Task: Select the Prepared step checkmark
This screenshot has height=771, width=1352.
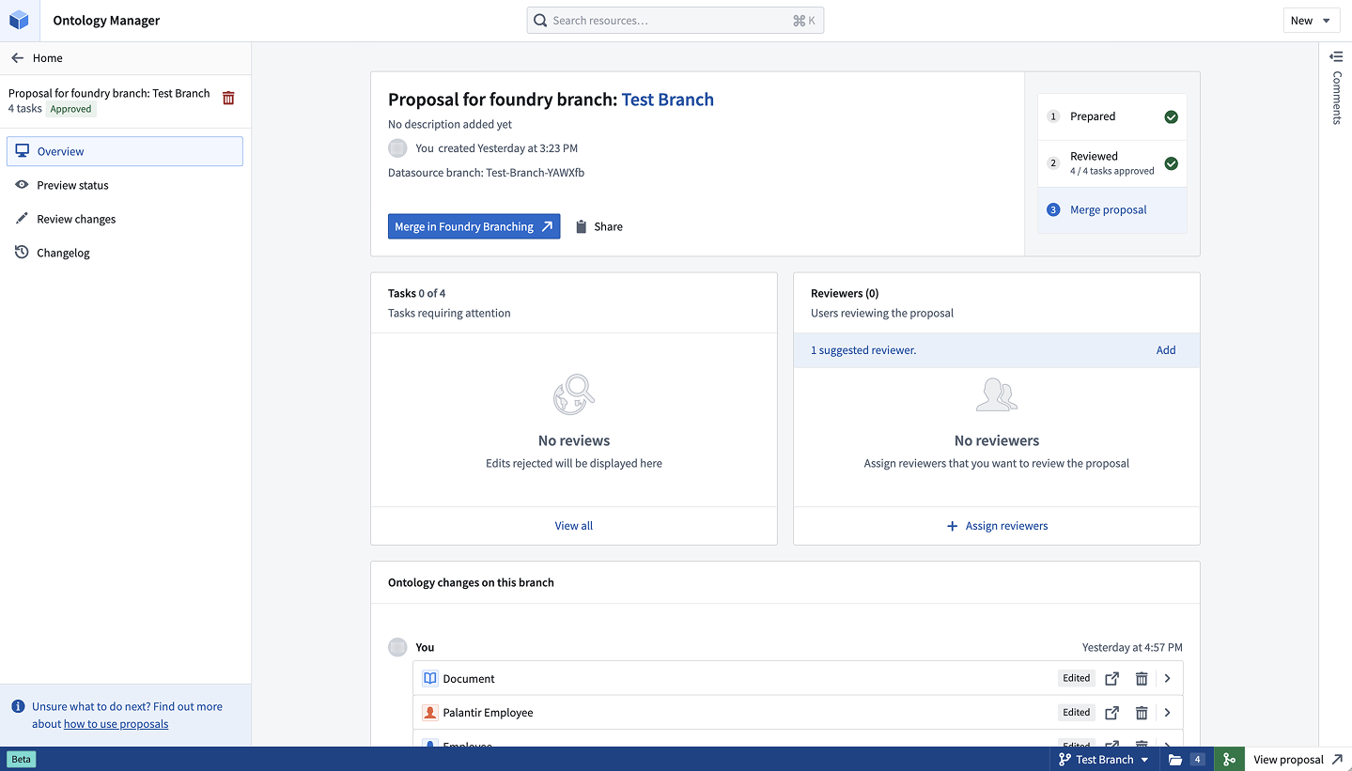Action: pos(1171,116)
